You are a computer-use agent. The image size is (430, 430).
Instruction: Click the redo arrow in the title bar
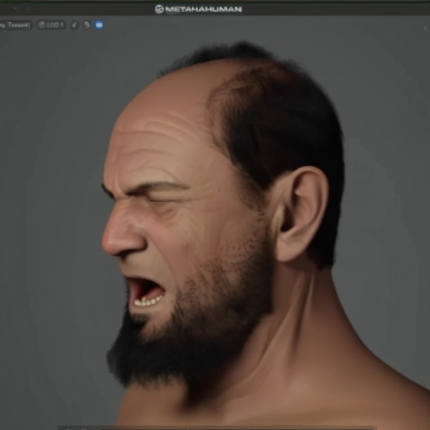click(28, 9)
